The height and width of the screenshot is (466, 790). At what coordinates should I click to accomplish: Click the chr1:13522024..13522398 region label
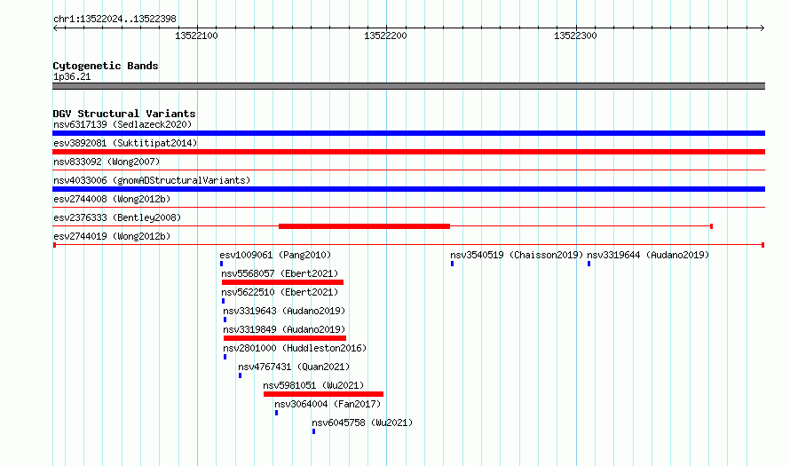pyautogui.click(x=115, y=20)
